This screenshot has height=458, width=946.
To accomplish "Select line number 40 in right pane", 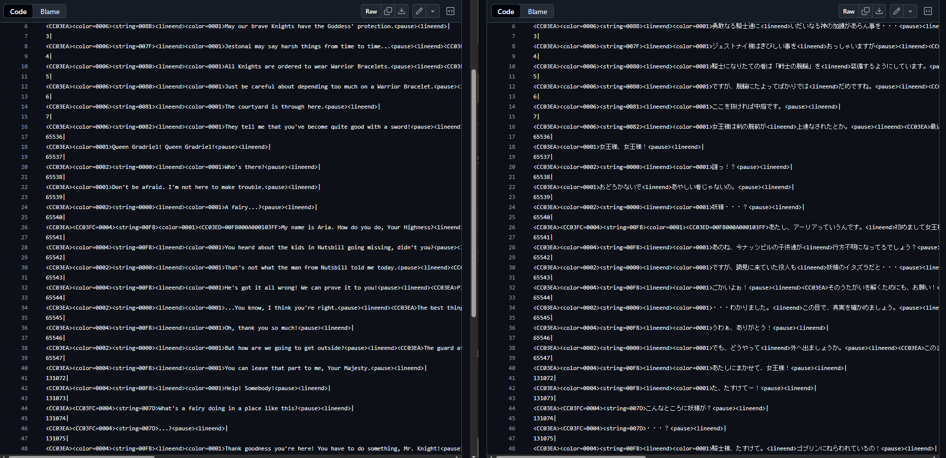I will coord(512,368).
